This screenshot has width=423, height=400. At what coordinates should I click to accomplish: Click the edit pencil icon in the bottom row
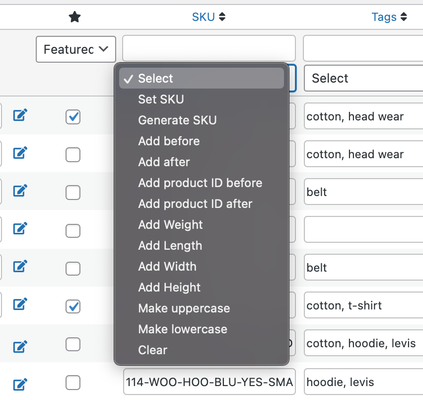tap(19, 383)
